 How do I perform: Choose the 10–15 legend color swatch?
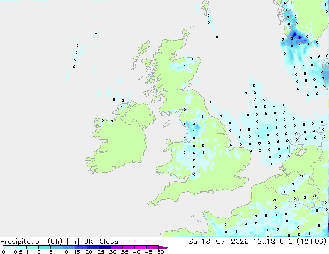click(x=69, y=247)
